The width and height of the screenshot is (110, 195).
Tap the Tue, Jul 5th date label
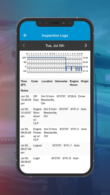pyautogui.click(x=55, y=46)
